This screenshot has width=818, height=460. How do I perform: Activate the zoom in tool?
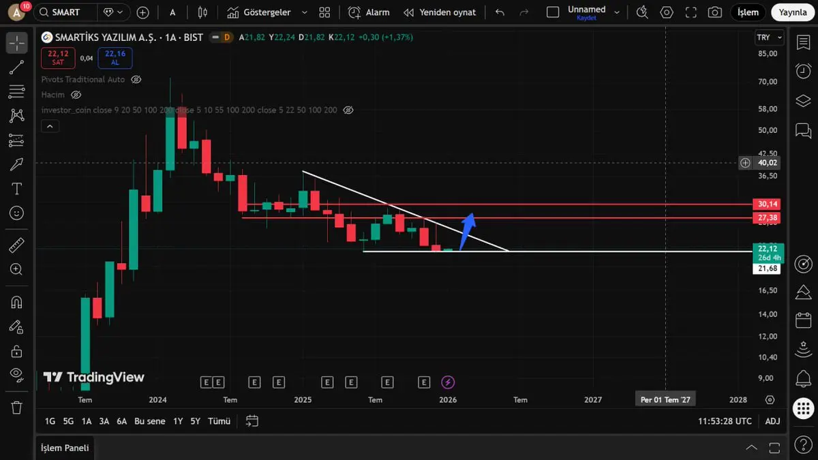17,269
